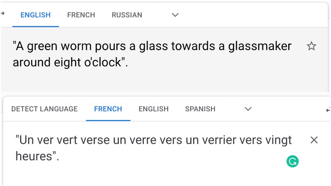This screenshot has width=331, height=186.
Task: Switch the output language to FRENCH
Action: click(x=81, y=15)
